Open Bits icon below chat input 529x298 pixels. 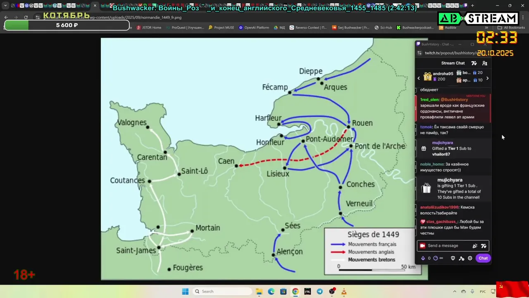pyautogui.click(x=423, y=258)
